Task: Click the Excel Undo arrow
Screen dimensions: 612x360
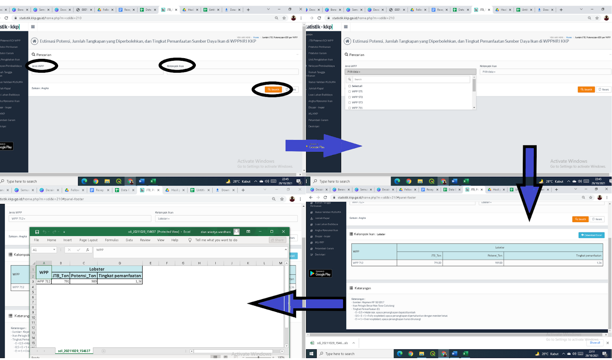Action: [44, 232]
